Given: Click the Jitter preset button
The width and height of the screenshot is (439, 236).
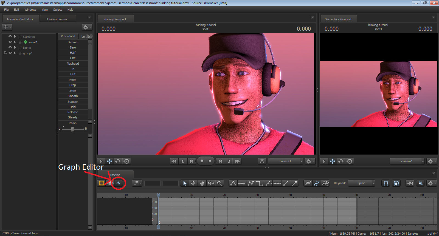Looking at the screenshot, I should 73,91.
